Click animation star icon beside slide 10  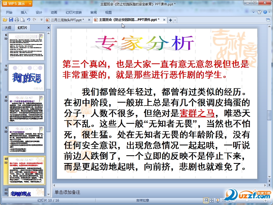6,163
